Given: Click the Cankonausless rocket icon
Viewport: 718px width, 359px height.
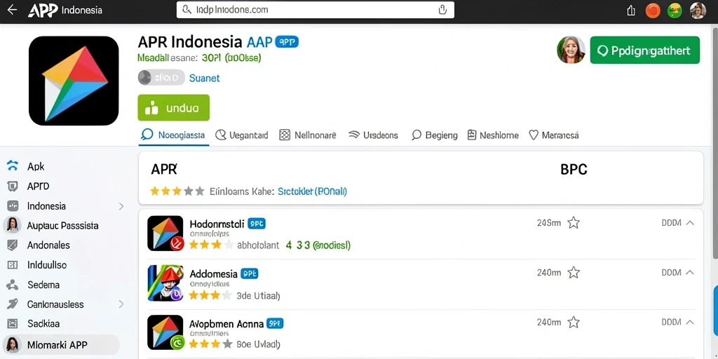Looking at the screenshot, I should [13, 304].
